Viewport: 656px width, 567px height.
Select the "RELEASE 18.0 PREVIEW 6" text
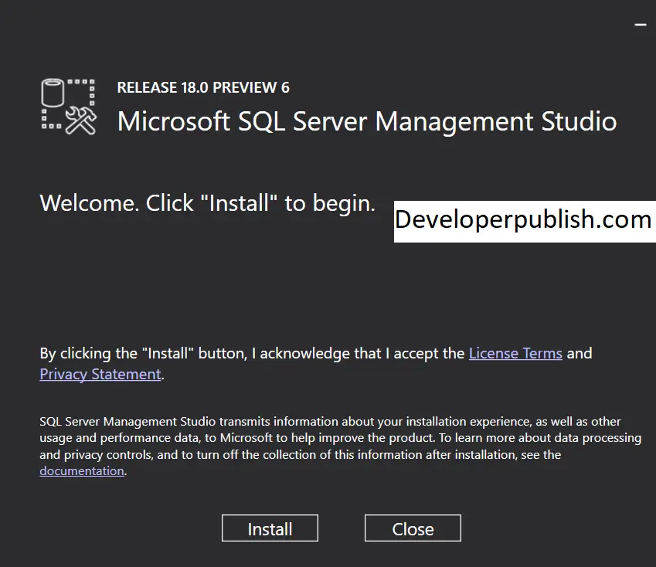point(203,87)
